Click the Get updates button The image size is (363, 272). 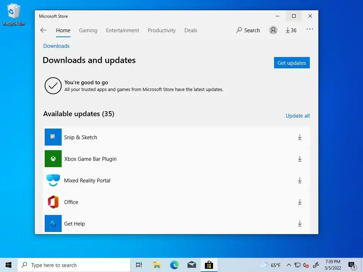click(x=292, y=63)
